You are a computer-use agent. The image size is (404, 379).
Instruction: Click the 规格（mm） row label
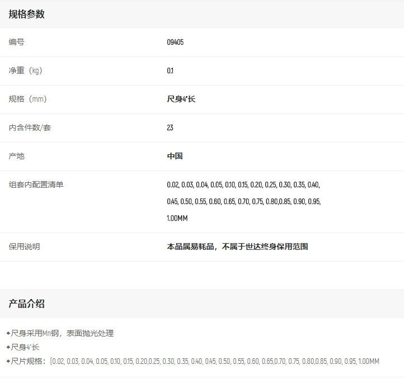pyautogui.click(x=28, y=100)
